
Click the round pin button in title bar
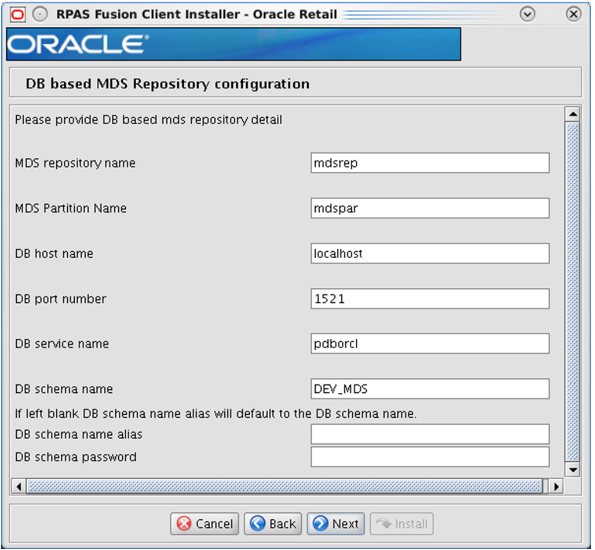(40, 15)
